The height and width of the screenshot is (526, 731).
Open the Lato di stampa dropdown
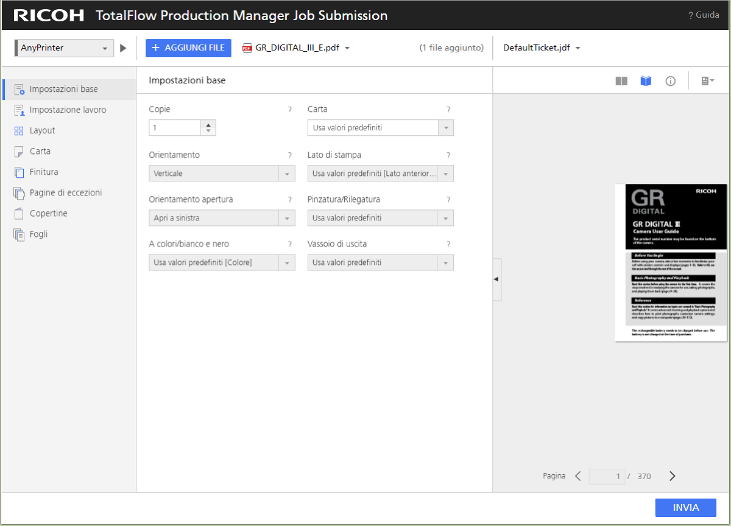point(381,174)
